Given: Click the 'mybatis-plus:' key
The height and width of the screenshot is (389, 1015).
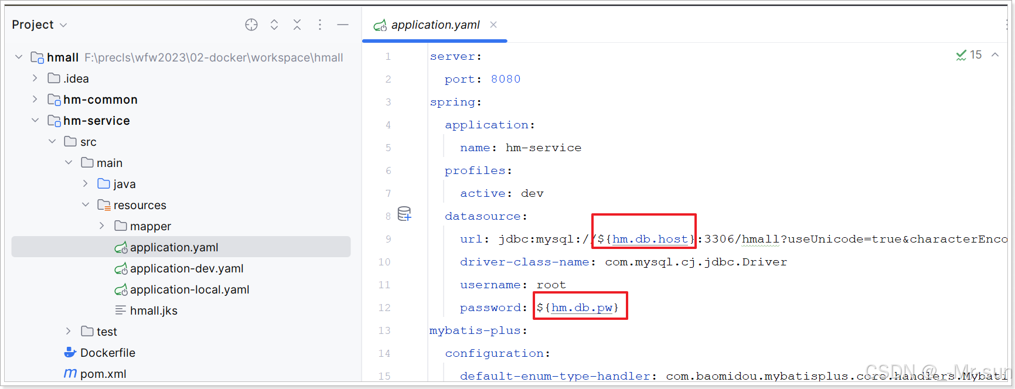Looking at the screenshot, I should [x=478, y=330].
